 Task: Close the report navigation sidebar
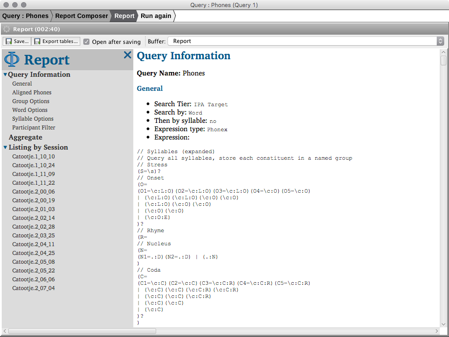(x=127, y=55)
